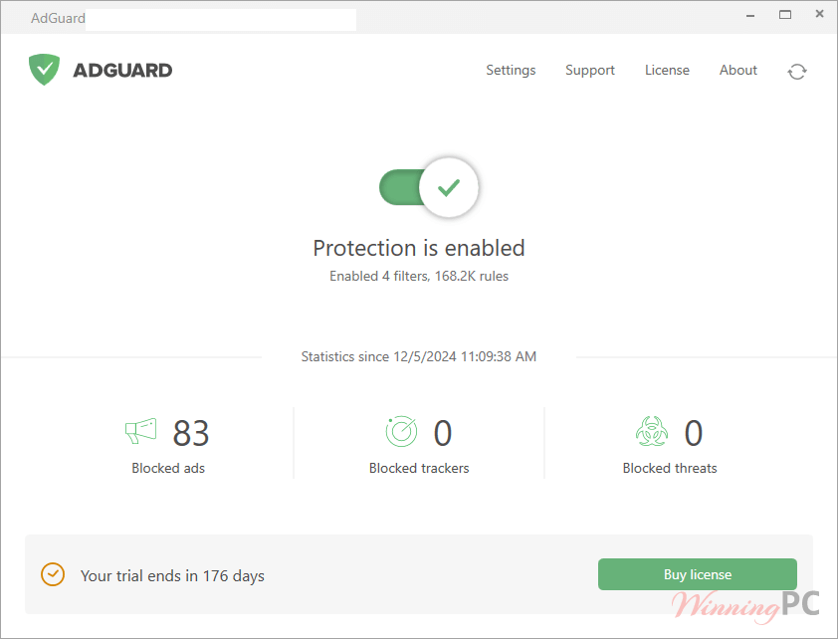View the License section
Viewport: 838px width, 639px height.
coord(667,70)
